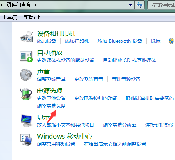Viewport: 175px width, 160px height.
Task: Click the 连接到投影仪 link
Action: click(x=159, y=125)
